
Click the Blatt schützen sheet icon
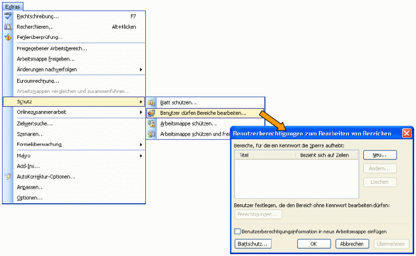coord(152,103)
